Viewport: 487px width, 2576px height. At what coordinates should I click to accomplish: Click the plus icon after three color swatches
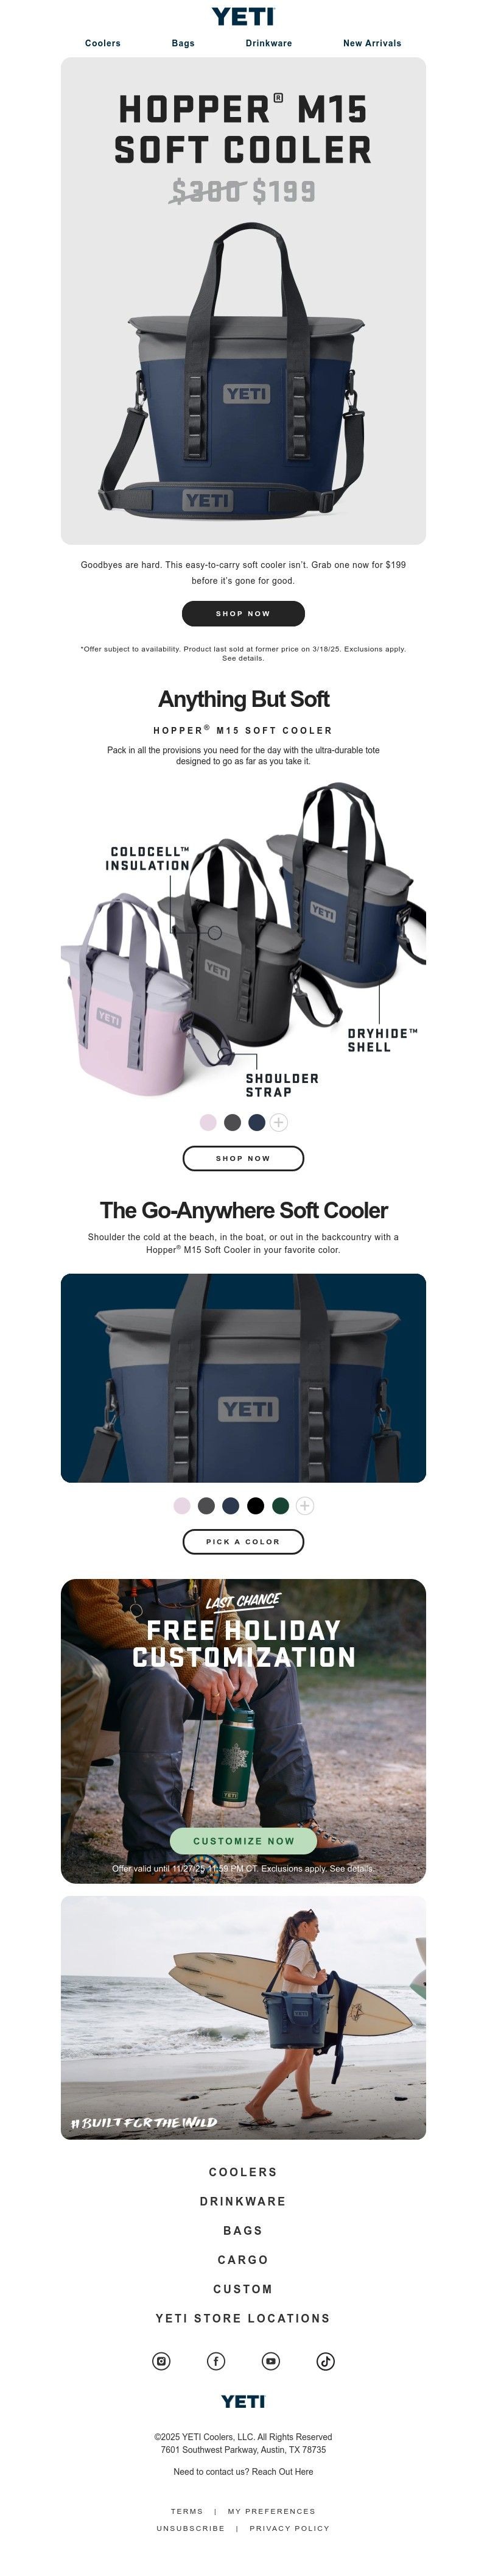(x=279, y=1122)
